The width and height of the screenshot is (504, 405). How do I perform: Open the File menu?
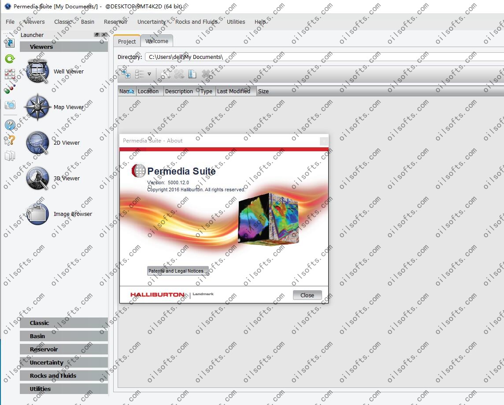coord(10,22)
